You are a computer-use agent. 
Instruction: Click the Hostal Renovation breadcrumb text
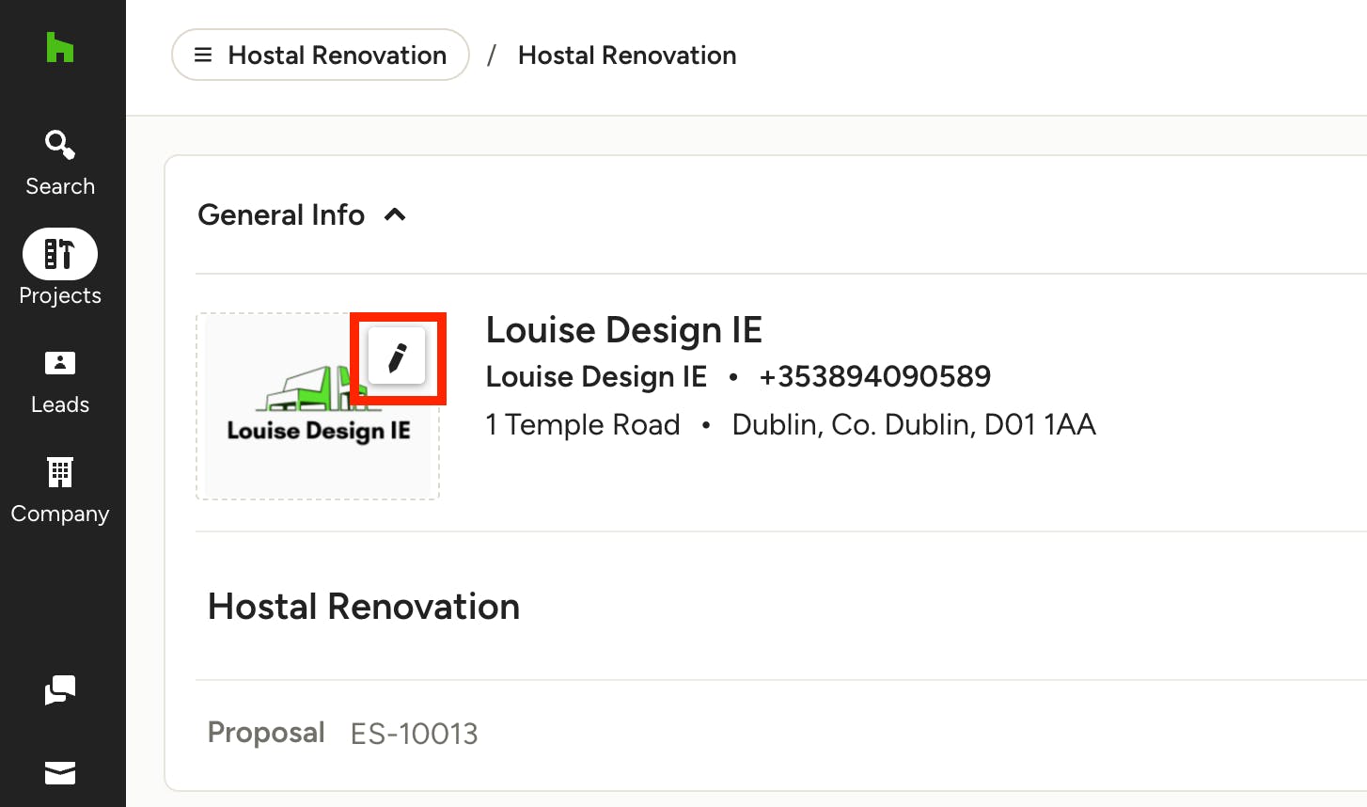(x=627, y=55)
